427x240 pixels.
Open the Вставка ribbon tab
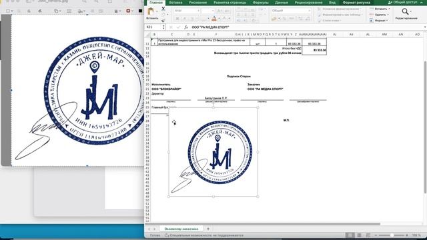[x=175, y=3]
